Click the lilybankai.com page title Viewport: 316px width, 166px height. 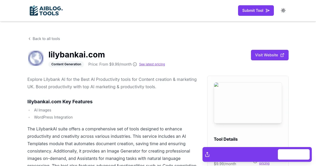click(77, 55)
